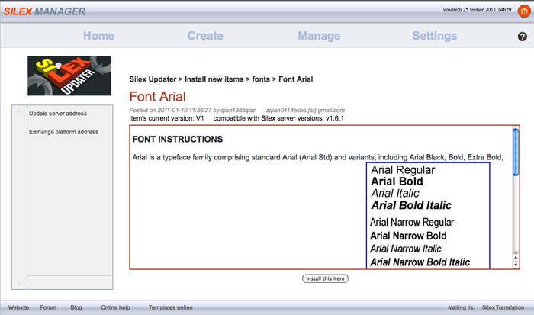Open Templates online footer link
The image size is (534, 315).
tap(171, 307)
